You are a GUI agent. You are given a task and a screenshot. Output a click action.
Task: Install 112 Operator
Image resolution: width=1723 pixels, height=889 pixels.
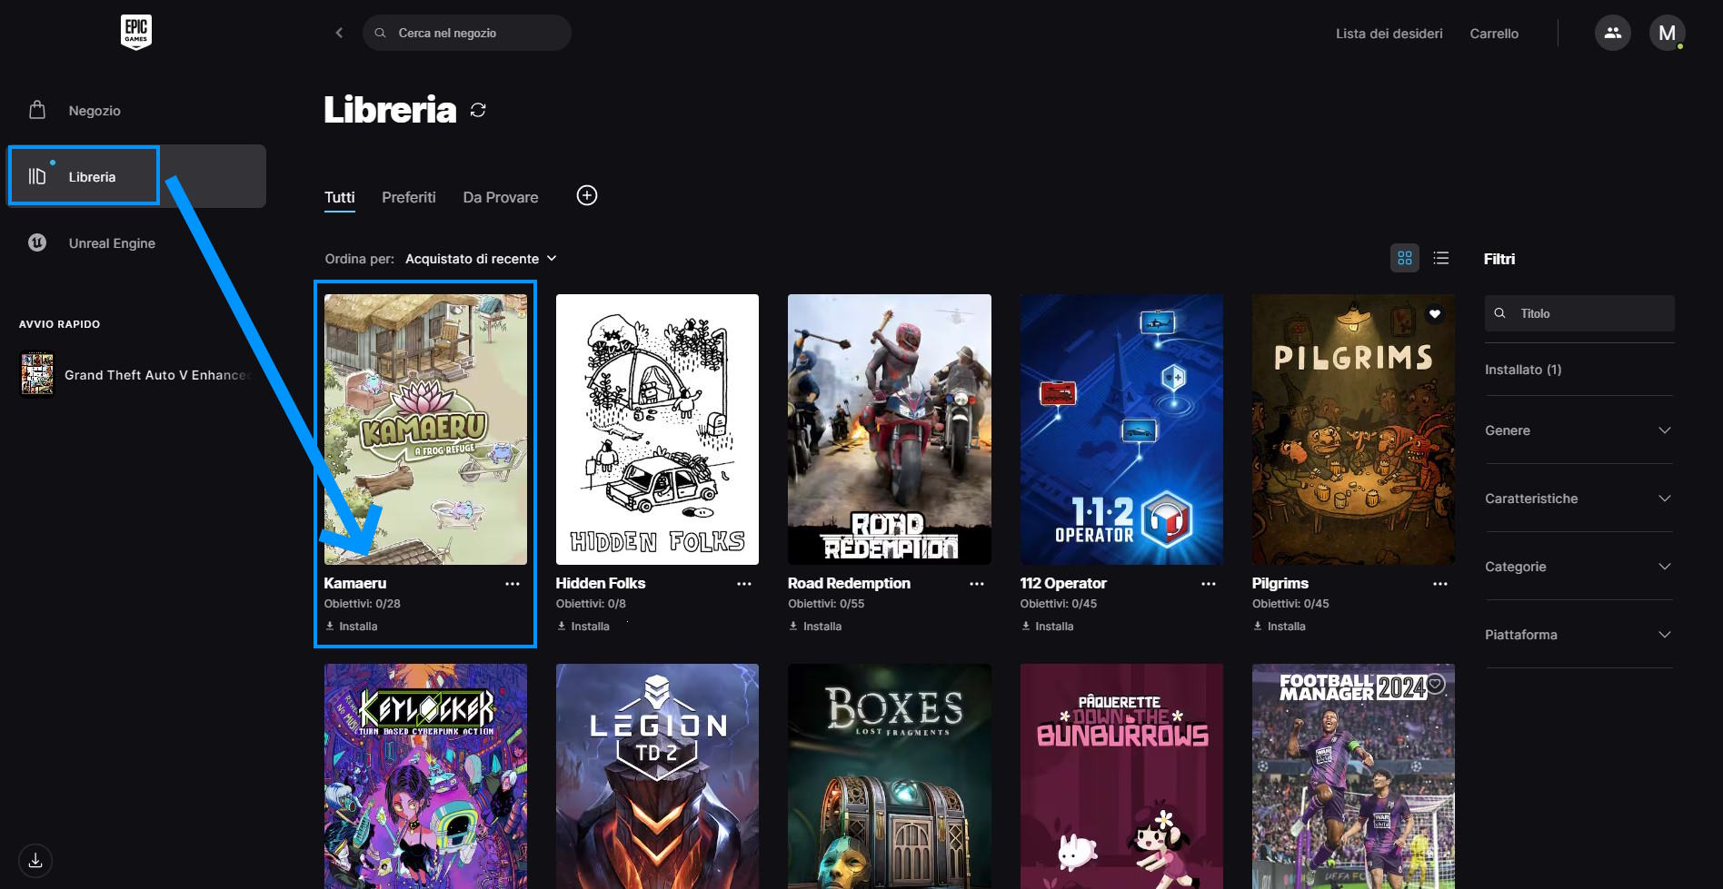[1048, 627]
